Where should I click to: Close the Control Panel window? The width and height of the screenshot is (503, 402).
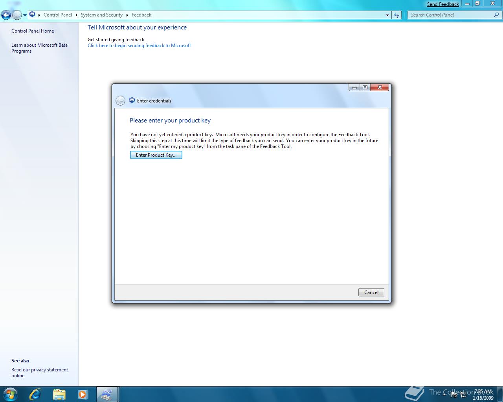point(492,4)
